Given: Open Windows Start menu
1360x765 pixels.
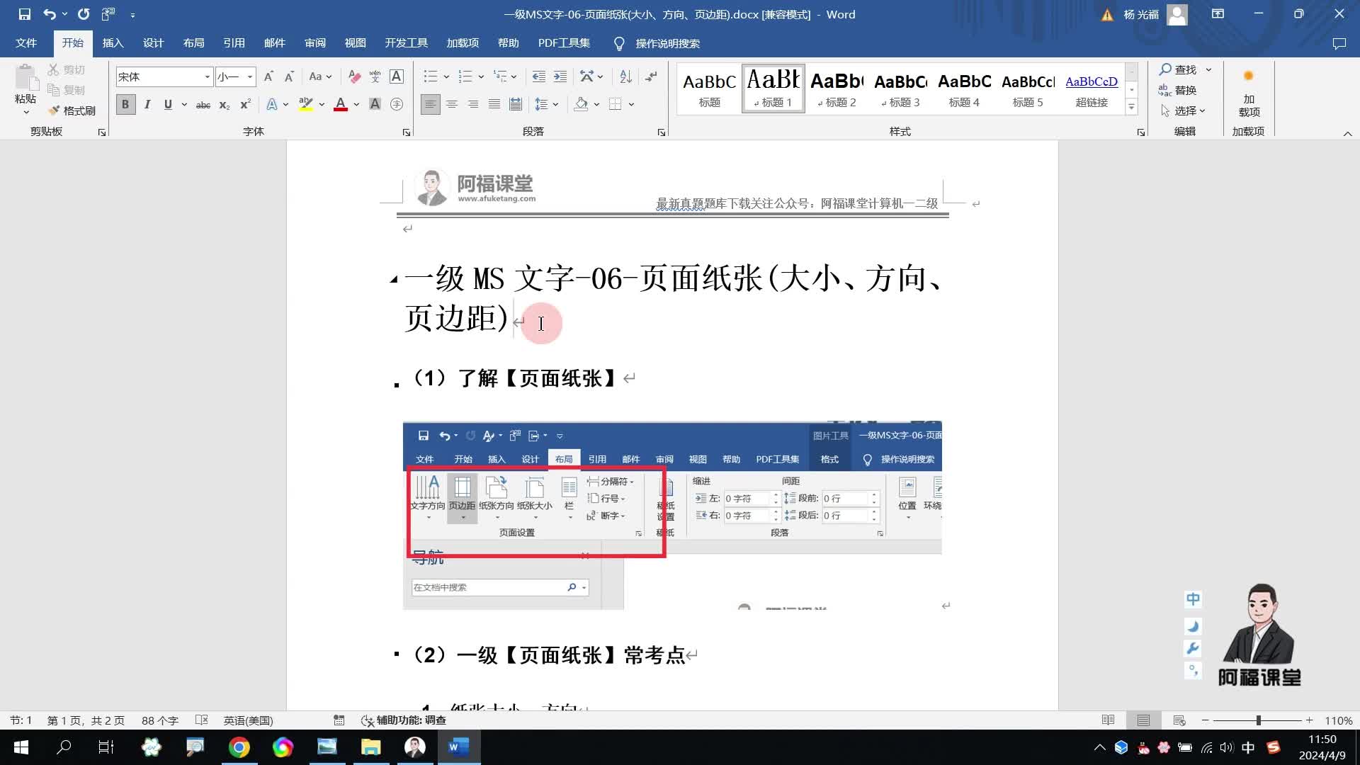Looking at the screenshot, I should point(21,747).
